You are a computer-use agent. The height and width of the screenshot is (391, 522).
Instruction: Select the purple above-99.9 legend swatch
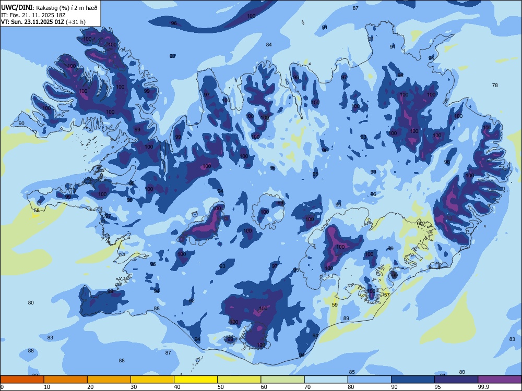point(500,380)
